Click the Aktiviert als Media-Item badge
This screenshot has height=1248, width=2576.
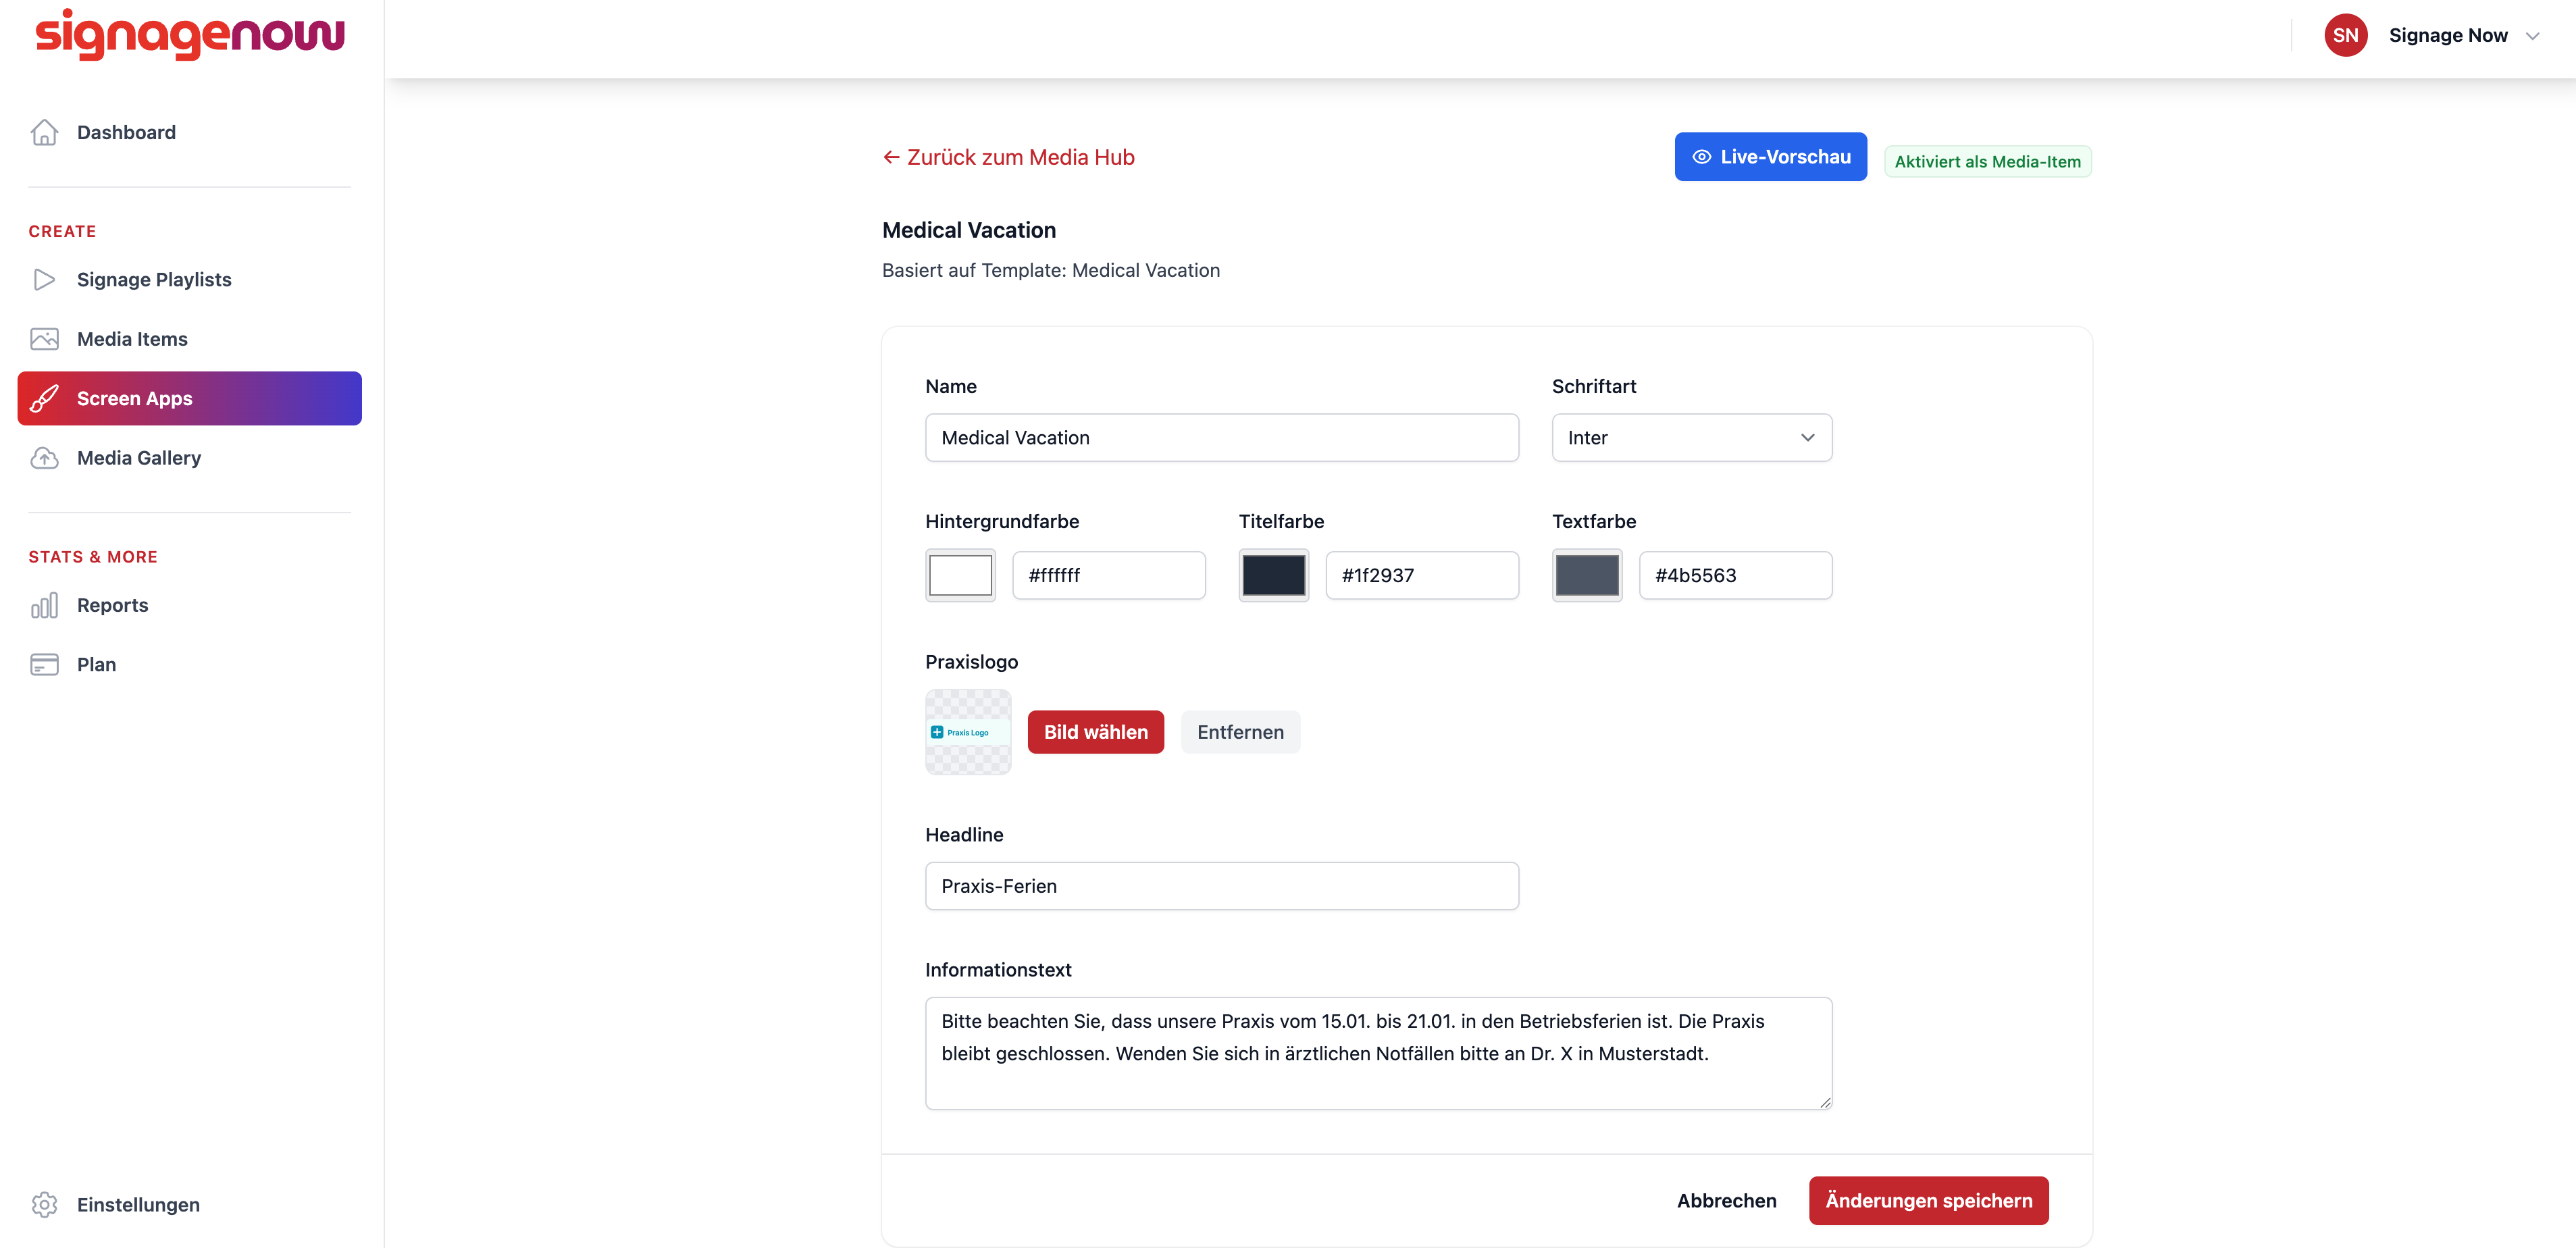[x=1987, y=161]
